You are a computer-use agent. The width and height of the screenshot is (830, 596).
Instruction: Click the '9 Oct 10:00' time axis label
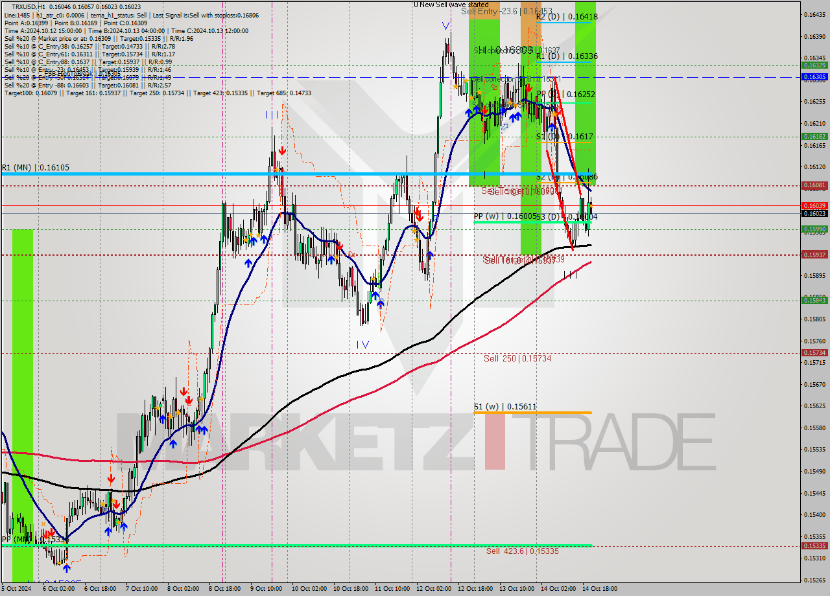pos(266,589)
